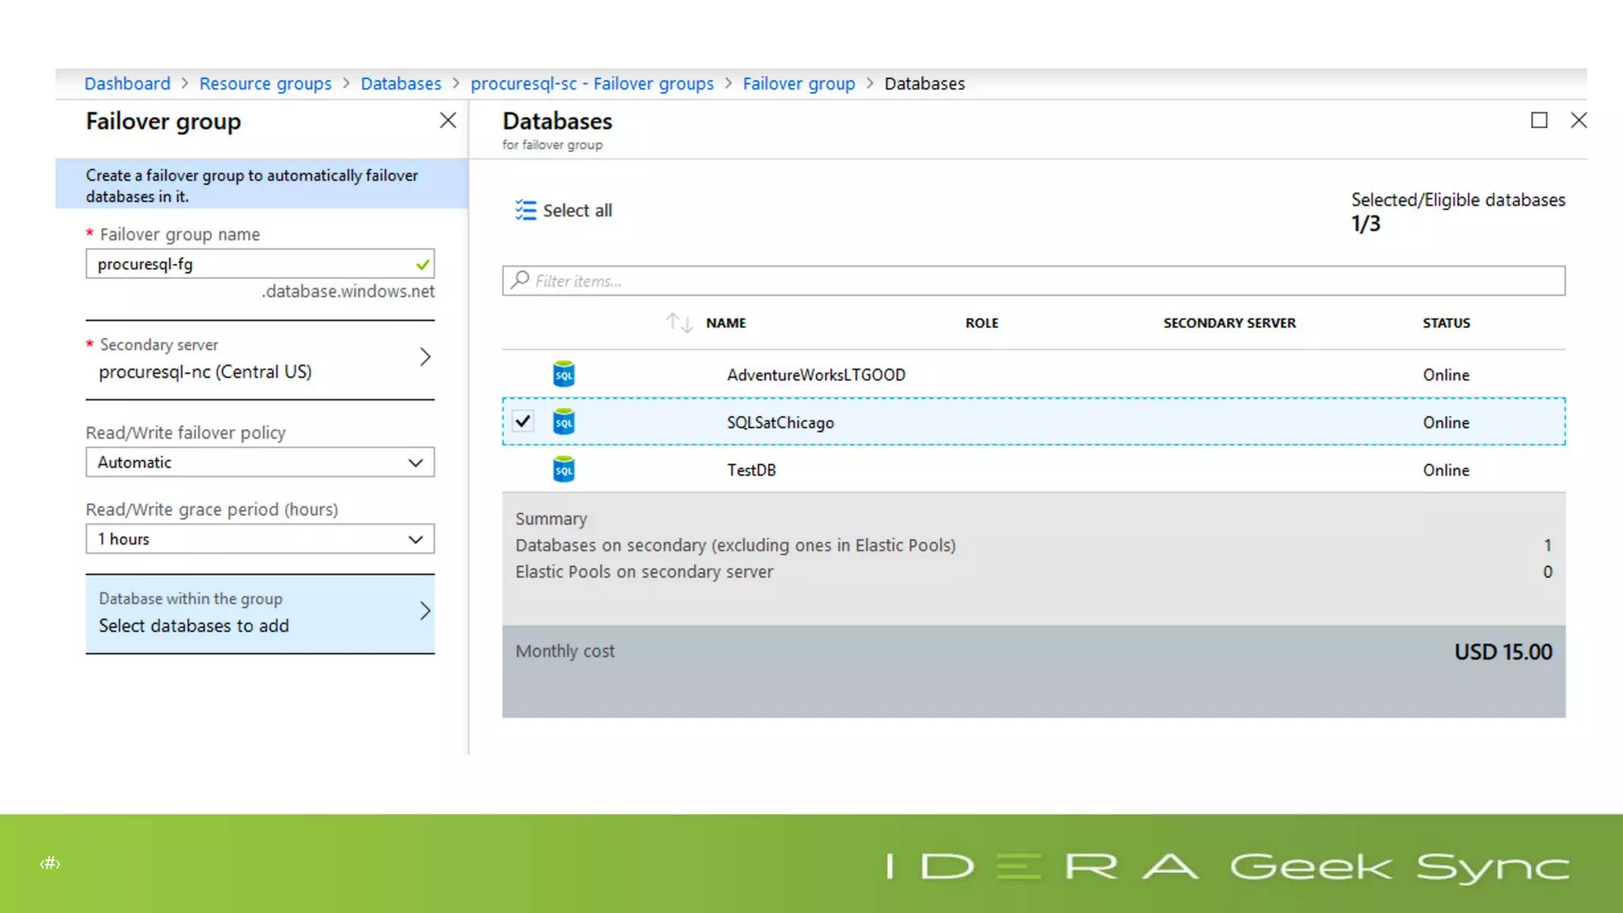Screen dimensions: 1623x913
Task: Sort by the STATUS column header
Action: [1446, 323]
